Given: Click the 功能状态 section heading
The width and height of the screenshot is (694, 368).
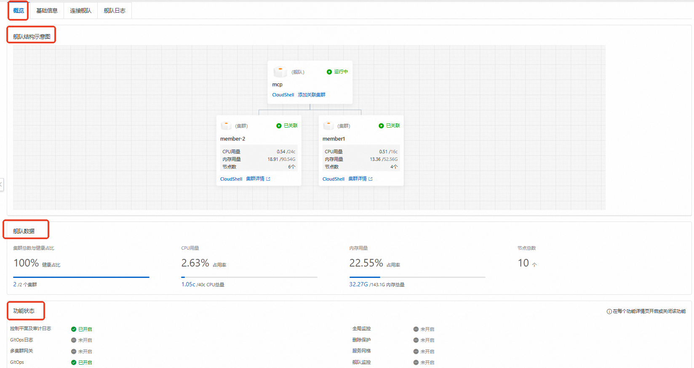Looking at the screenshot, I should coord(24,311).
